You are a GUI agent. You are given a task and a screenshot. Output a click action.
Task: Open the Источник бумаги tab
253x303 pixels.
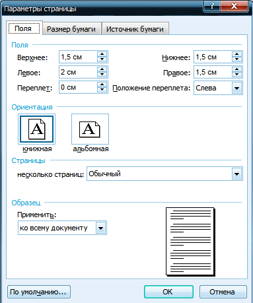click(x=135, y=29)
